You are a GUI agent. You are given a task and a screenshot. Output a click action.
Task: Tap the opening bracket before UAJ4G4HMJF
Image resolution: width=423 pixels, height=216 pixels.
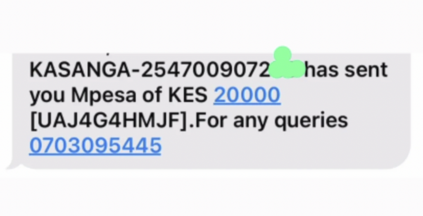pyautogui.click(x=33, y=121)
